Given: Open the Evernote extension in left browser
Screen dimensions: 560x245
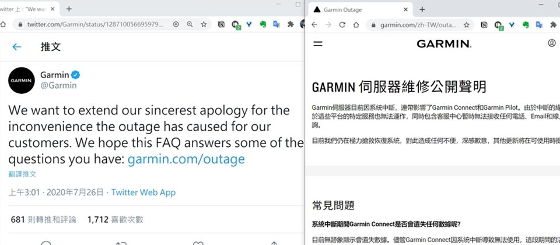Looking at the screenshot, I should [x=263, y=24].
